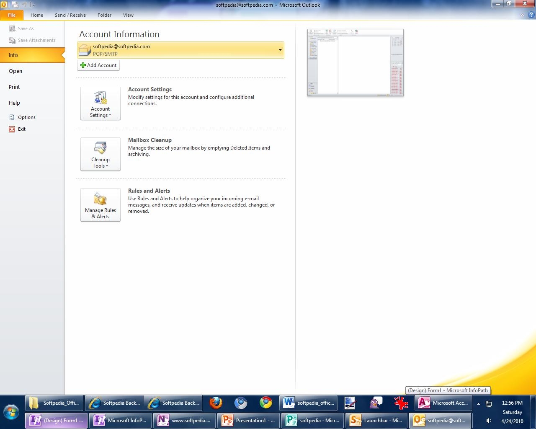This screenshot has height=429, width=536.
Task: Open the Cleanup Tools dropdown
Action: [100, 154]
